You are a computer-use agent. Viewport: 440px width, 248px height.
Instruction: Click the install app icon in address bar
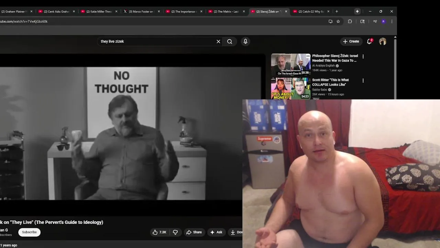[x=330, y=21]
